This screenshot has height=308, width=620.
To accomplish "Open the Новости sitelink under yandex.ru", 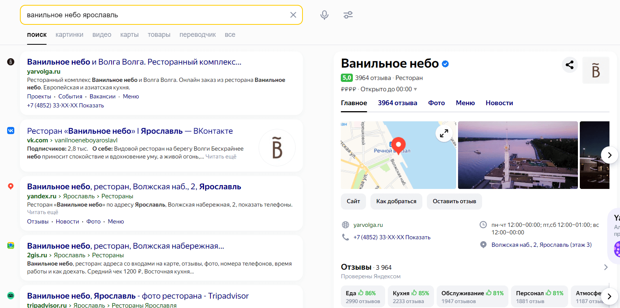I will tap(67, 222).
